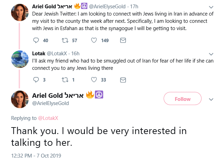This screenshot has height=161, width=224.
Task: View Ariel Gold's avatar on the top tweet
Action: pos(20,13)
